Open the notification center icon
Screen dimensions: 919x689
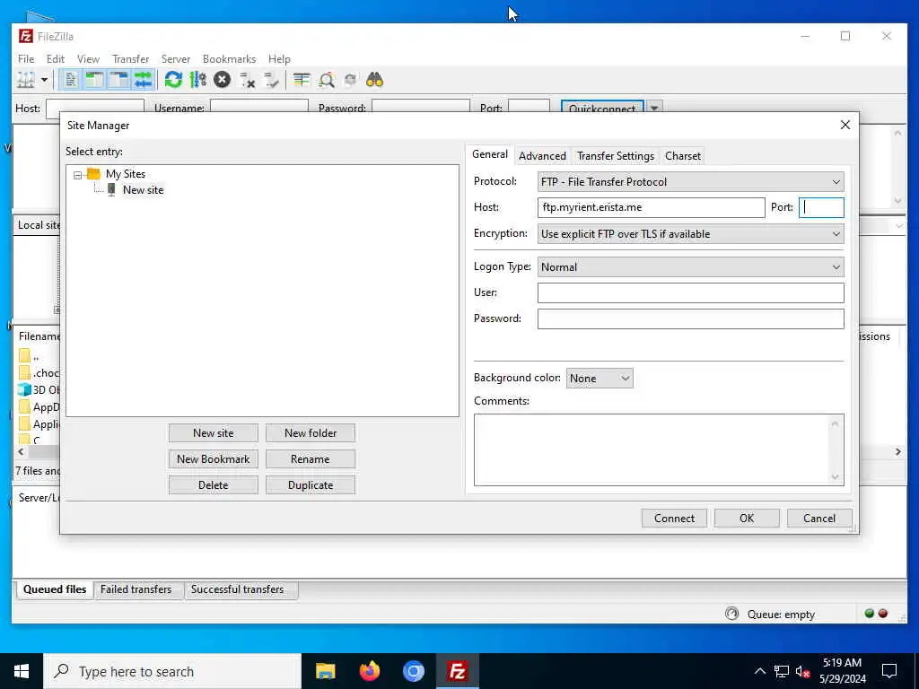(889, 671)
